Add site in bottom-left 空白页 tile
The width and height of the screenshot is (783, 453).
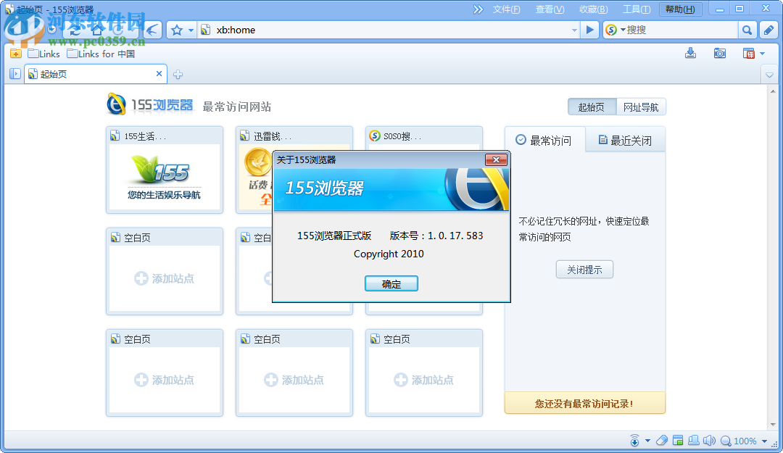tap(165, 380)
